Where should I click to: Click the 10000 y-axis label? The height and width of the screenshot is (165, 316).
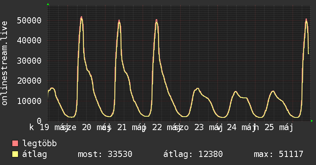[29, 101]
